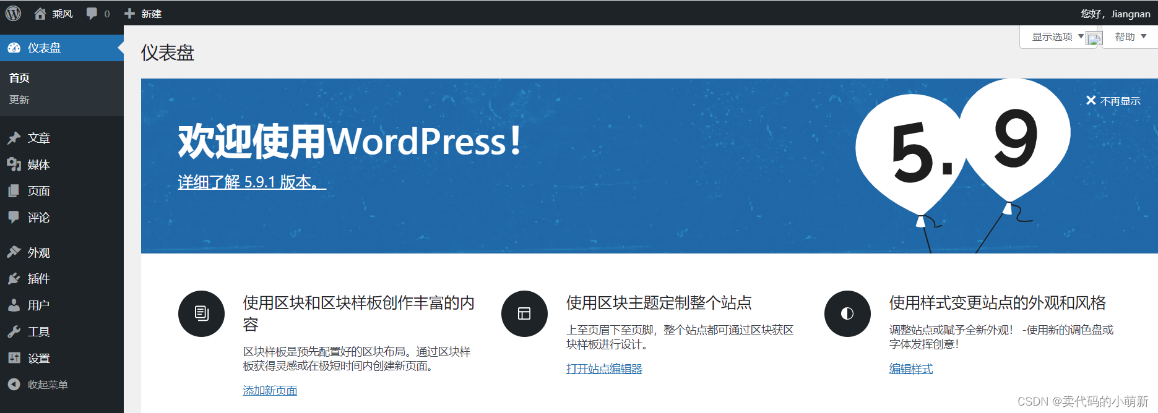Click the 仪表盘 dashboard gauge icon
This screenshot has width=1158, height=413.
(x=14, y=48)
